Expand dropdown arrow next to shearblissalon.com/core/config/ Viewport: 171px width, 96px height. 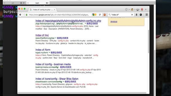(64, 82)
